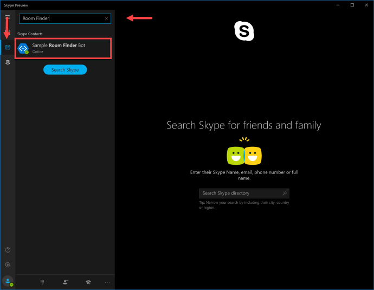The width and height of the screenshot is (374, 290).
Task: Clear the Room Finder search text
Action: point(106,18)
